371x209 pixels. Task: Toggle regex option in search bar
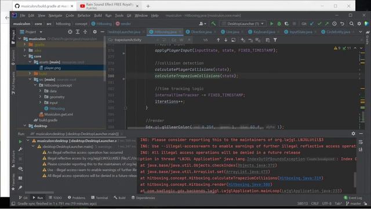click(189, 40)
